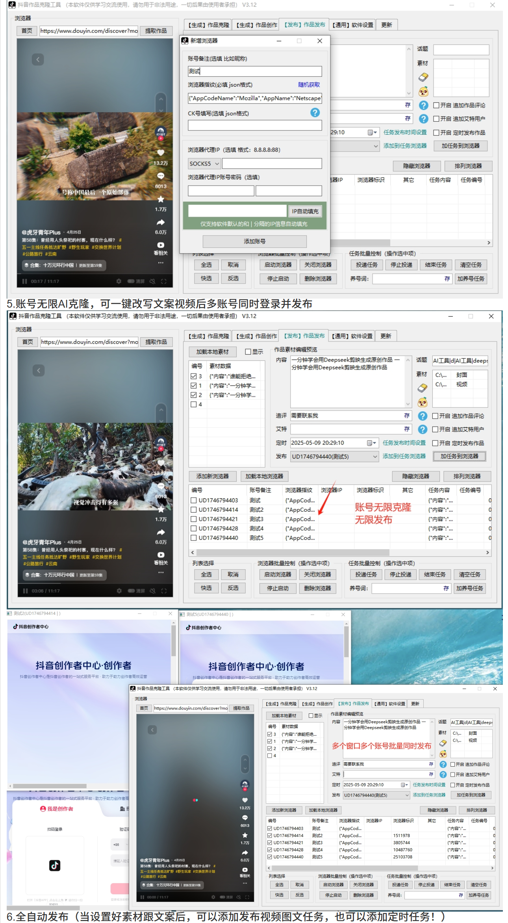The height and width of the screenshot is (923, 508).
Task: Open 发布 dropdown UD1746794440(测试5) in window playing 03:06
Action: tap(335, 457)
